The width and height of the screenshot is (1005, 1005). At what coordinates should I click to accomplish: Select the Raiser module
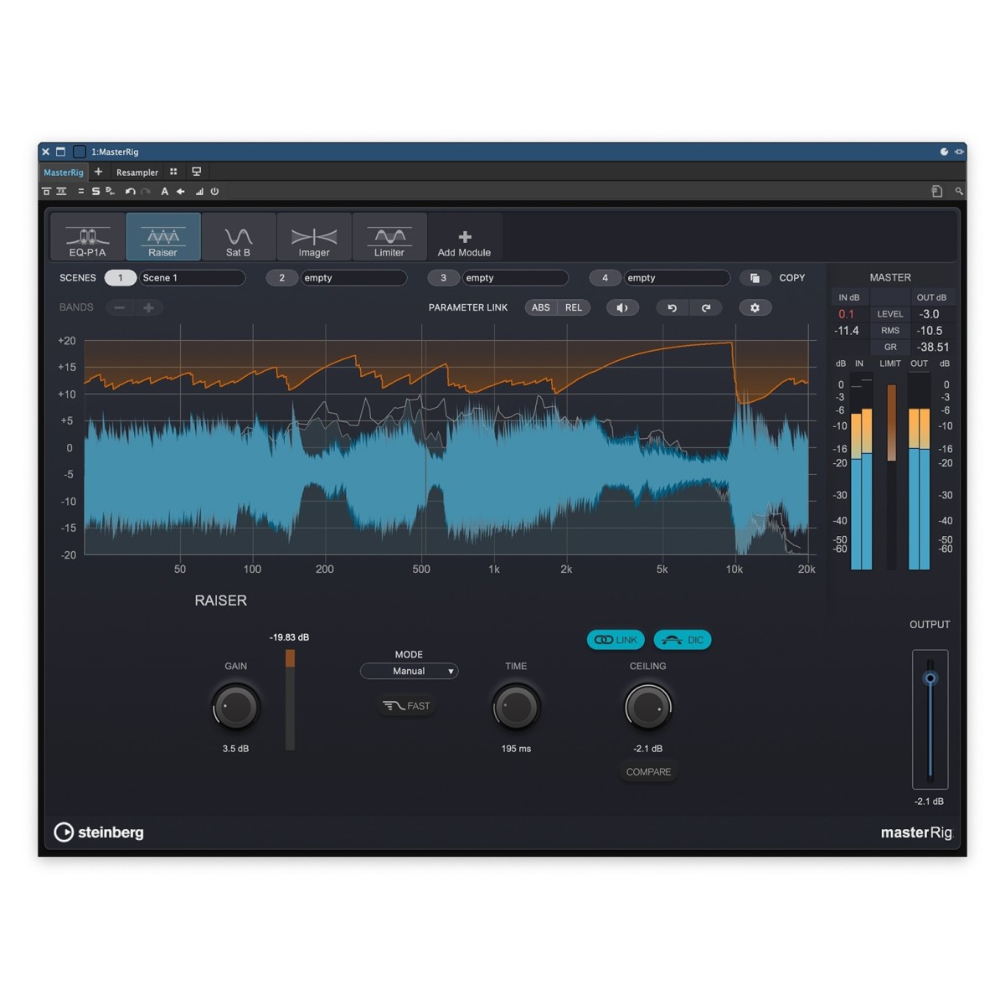[x=163, y=237]
